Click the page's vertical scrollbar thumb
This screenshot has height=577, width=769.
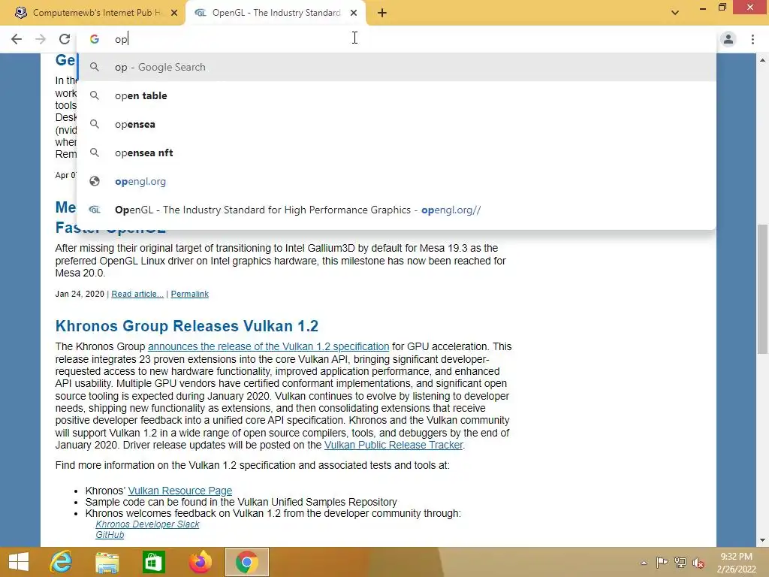pos(762,289)
